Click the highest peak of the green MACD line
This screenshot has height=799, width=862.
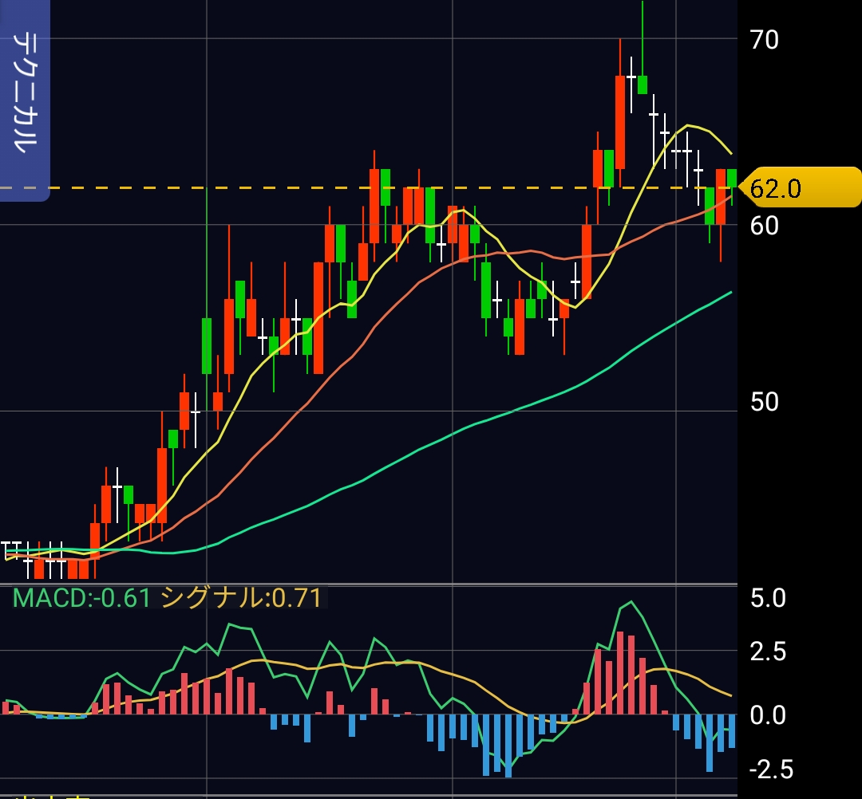pos(631,602)
